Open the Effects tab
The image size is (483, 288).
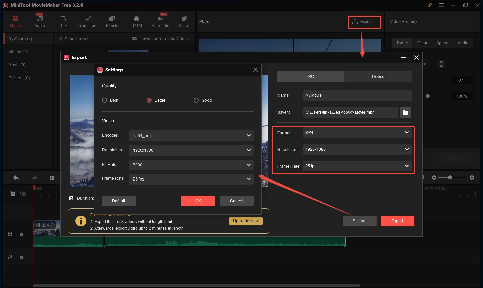click(112, 22)
